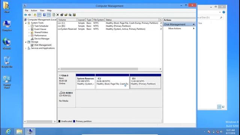Select the Computer Management (Local) root node
Image resolution: width=240 pixels, height=135 pixels.
point(42,20)
